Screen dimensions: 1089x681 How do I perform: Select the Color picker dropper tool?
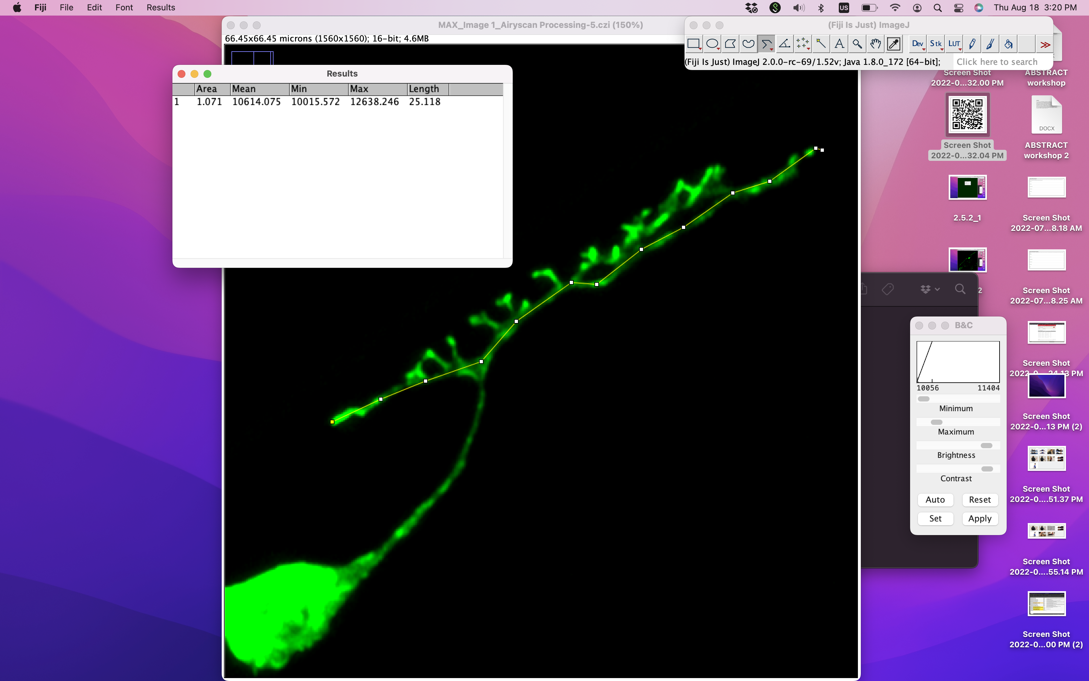pyautogui.click(x=894, y=44)
